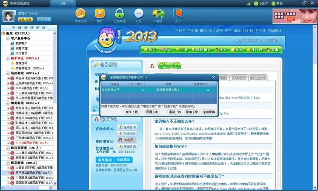Select the 牌 filter tab
The height and width of the screenshot is (191, 318).
pyautogui.click(x=20, y=28)
